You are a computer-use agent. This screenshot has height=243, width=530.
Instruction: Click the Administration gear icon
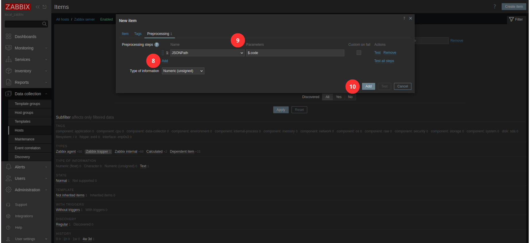coord(9,190)
